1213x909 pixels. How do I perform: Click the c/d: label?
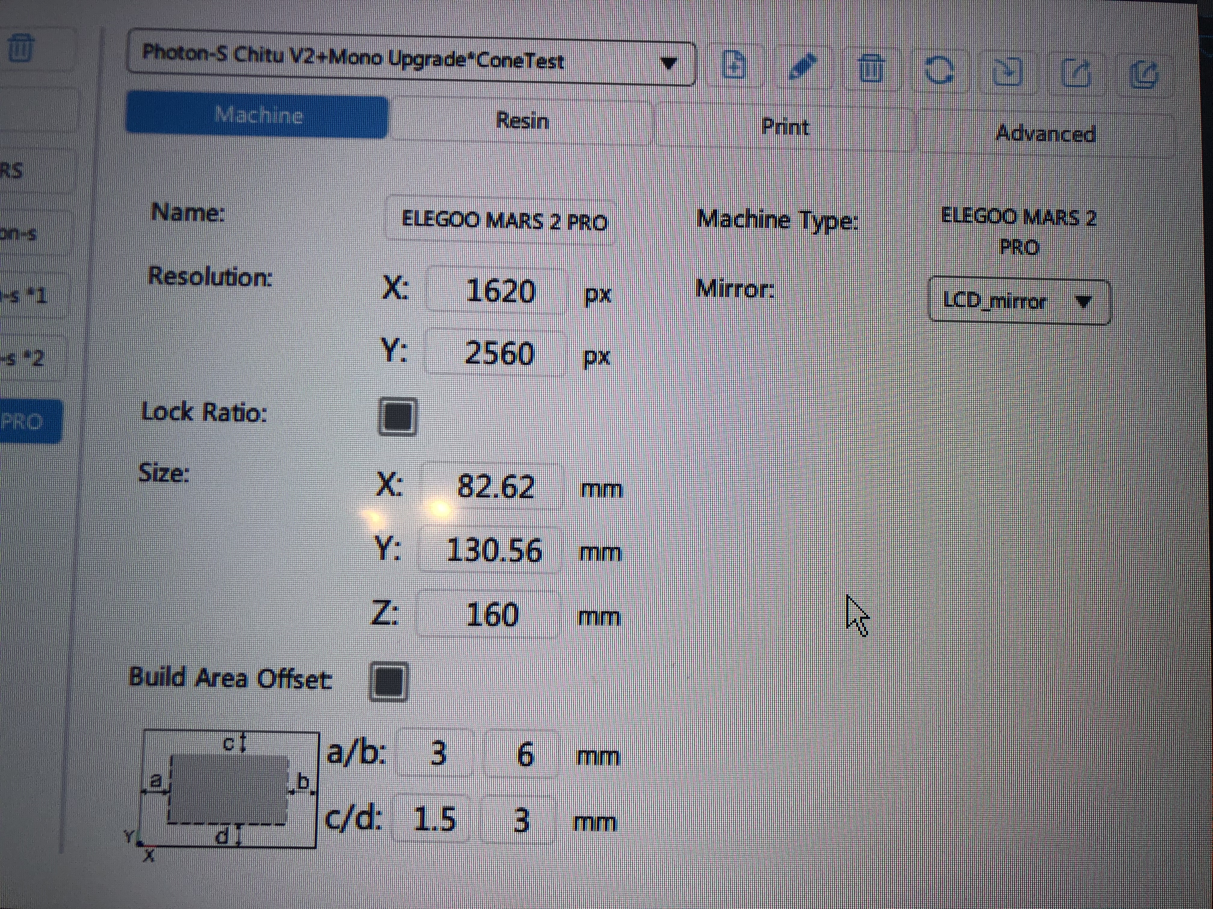(x=354, y=819)
